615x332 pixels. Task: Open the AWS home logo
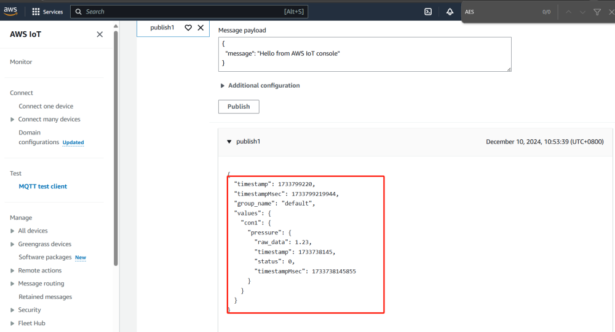coord(10,12)
